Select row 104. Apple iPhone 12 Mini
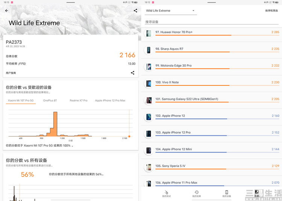 tap(212, 151)
